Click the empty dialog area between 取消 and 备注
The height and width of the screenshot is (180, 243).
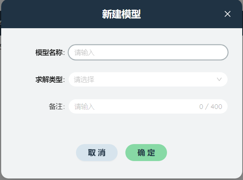point(121,129)
